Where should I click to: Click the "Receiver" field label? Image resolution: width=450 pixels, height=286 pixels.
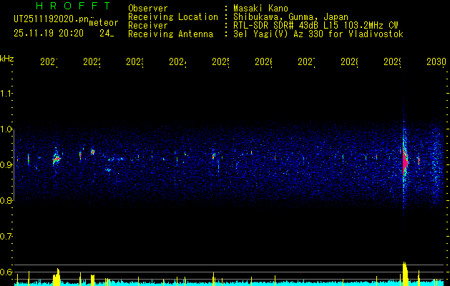coord(148,26)
